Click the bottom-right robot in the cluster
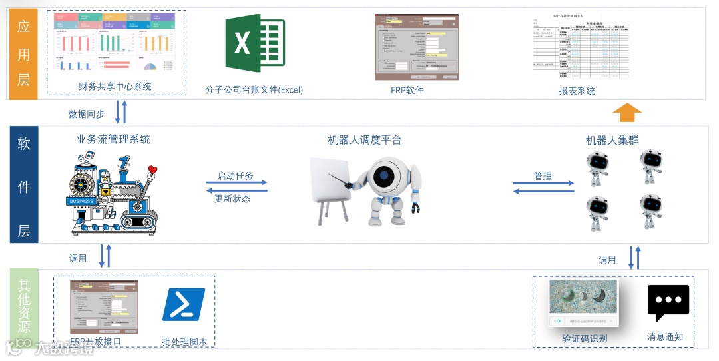 (x=650, y=211)
